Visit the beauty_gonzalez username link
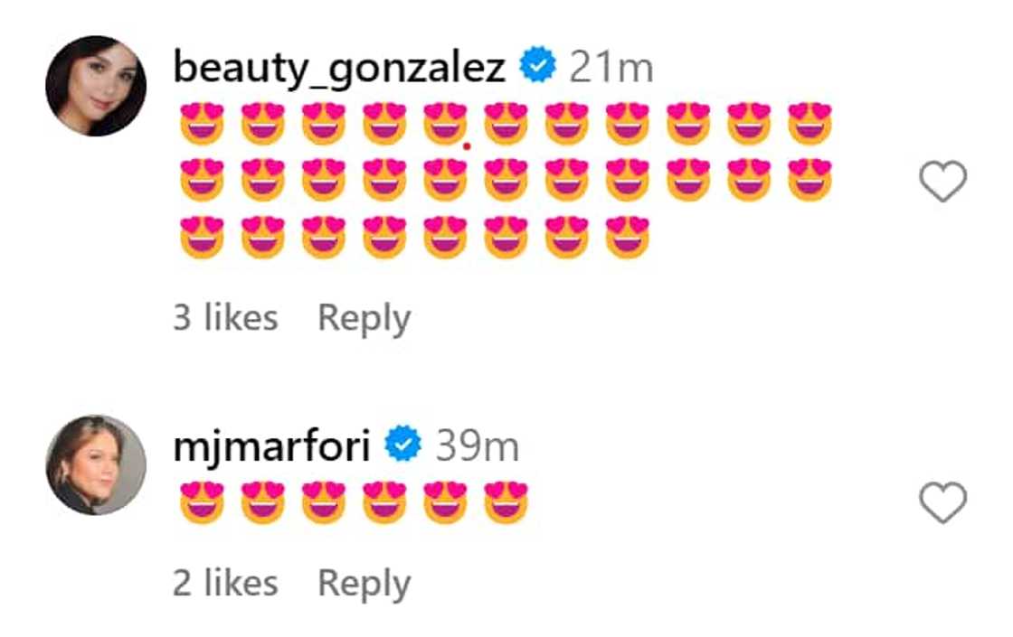This screenshot has width=1013, height=637. click(340, 69)
